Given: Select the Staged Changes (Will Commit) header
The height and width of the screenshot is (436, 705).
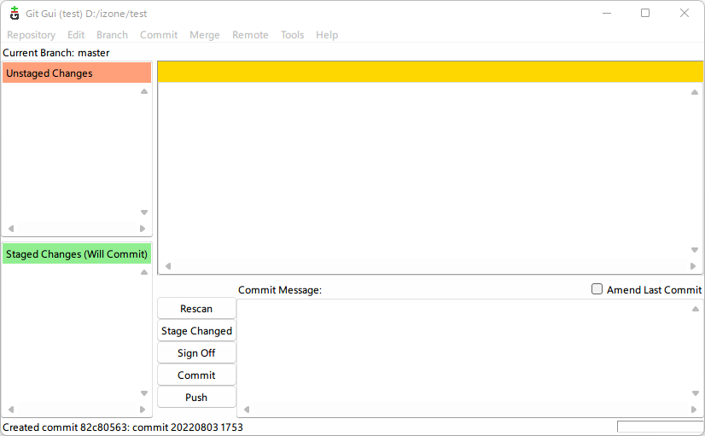Looking at the screenshot, I should point(77,254).
